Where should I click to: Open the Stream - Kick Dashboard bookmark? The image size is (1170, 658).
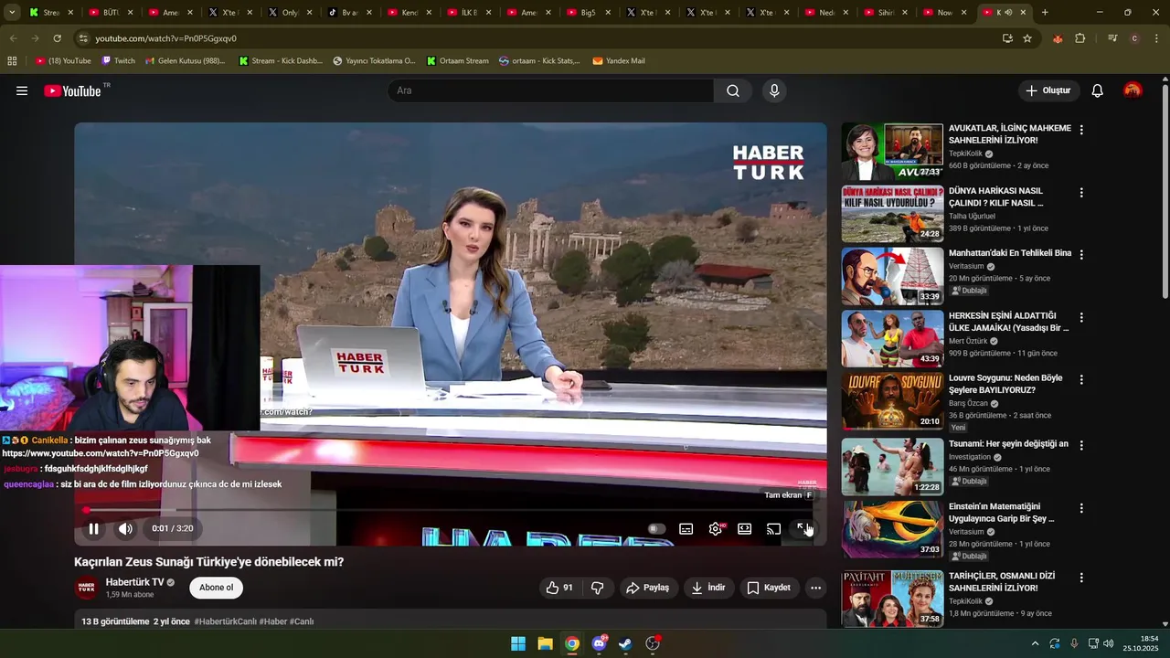[281, 61]
